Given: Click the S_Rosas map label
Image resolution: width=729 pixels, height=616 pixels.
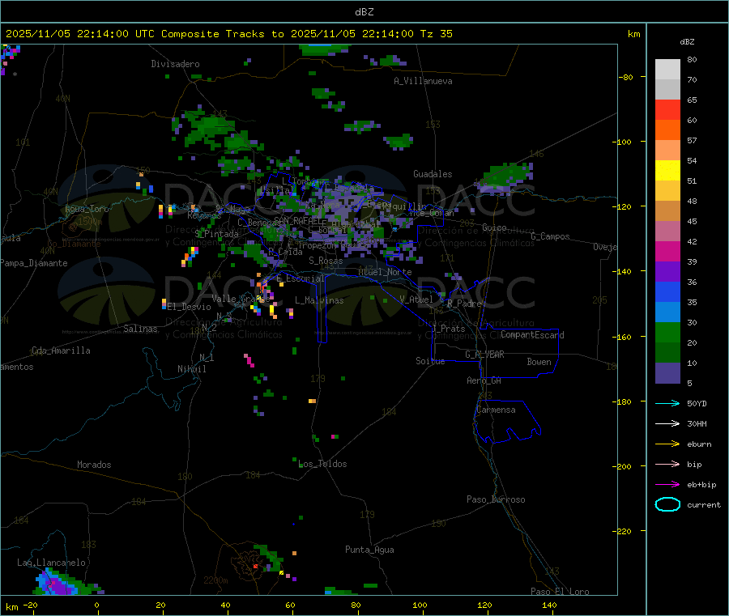Looking at the screenshot, I should pyautogui.click(x=326, y=261).
